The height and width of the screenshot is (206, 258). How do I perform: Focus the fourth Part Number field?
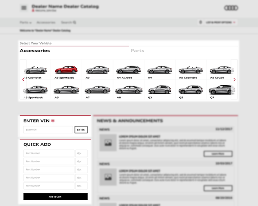[x=49, y=177]
